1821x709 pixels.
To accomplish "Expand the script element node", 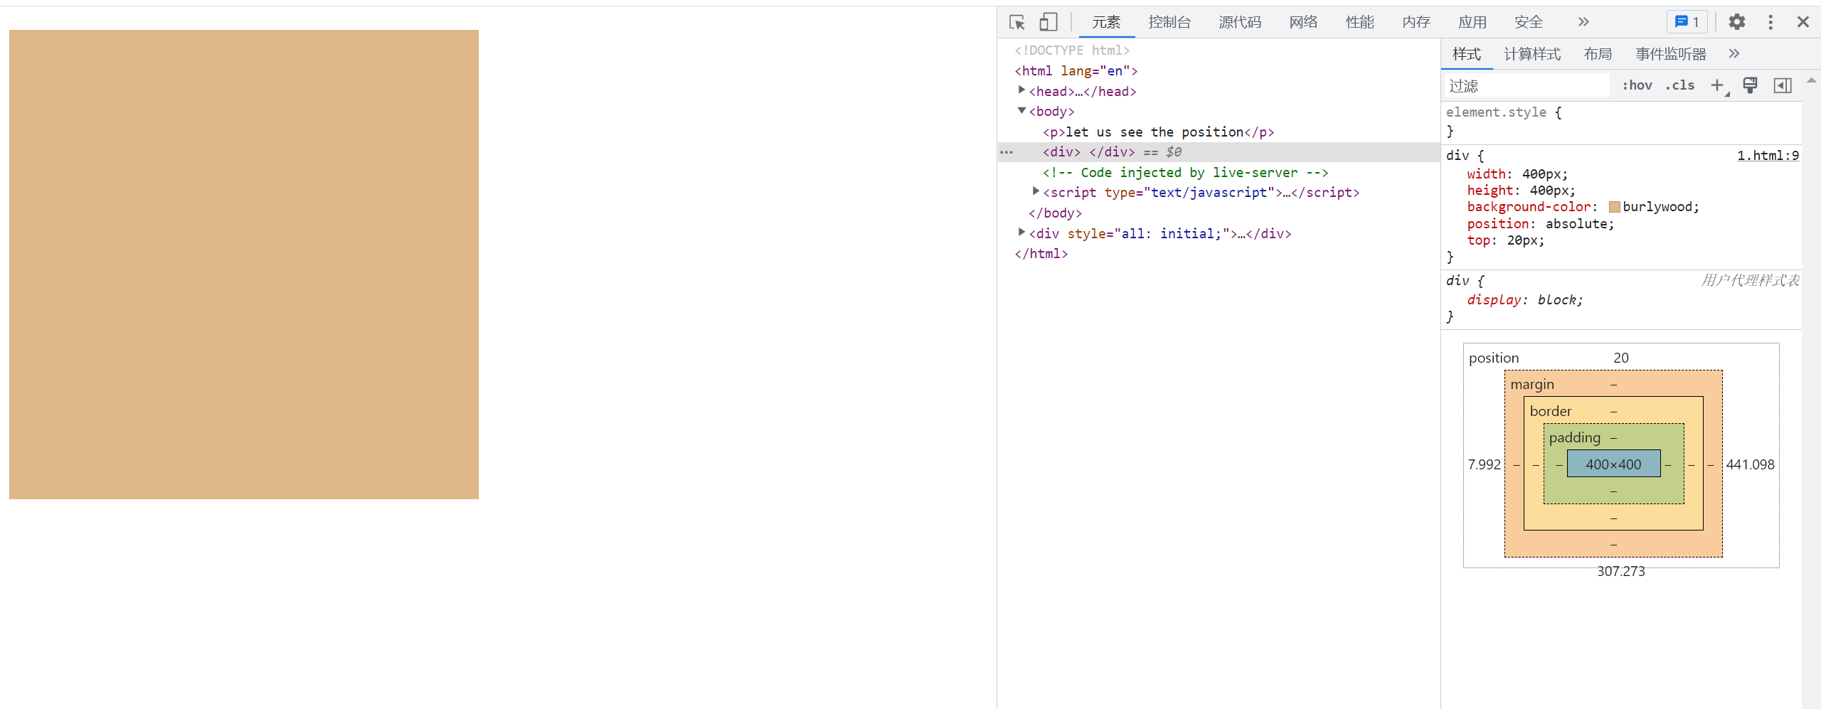I will pos(1036,191).
